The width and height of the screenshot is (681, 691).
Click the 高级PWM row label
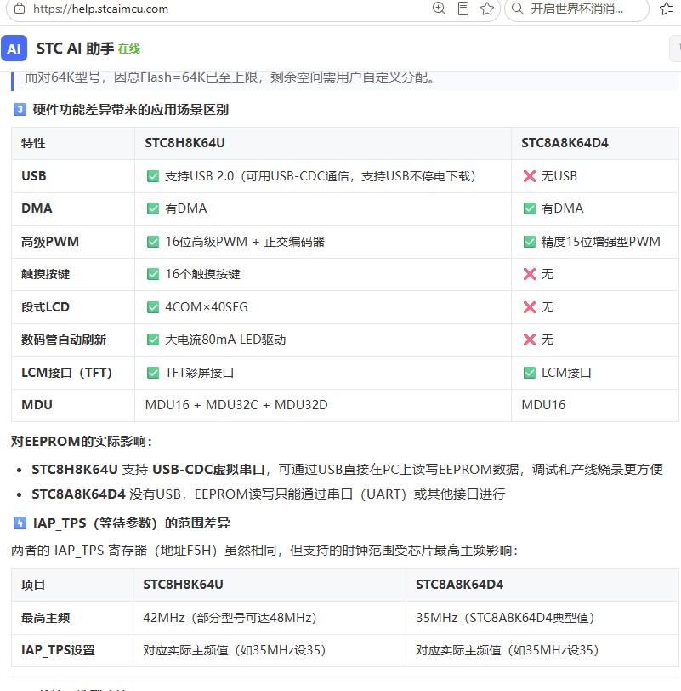[x=50, y=242]
